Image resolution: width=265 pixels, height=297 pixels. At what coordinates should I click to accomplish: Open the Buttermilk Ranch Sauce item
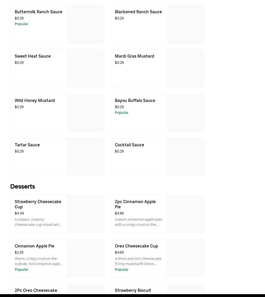(x=39, y=12)
